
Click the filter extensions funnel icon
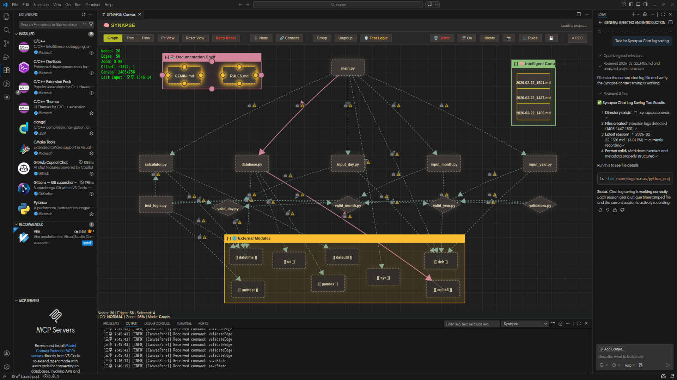coord(91,25)
